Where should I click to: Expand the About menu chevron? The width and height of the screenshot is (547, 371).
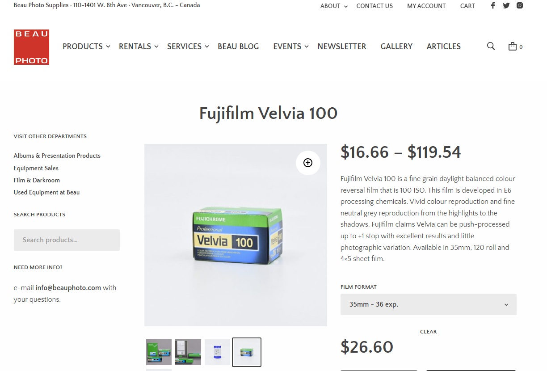(x=346, y=6)
